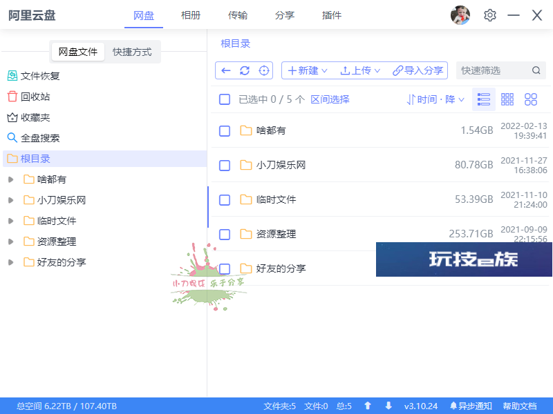This screenshot has width=553, height=414.
Task: Open the 上传 dropdown menu
Action: coord(360,70)
